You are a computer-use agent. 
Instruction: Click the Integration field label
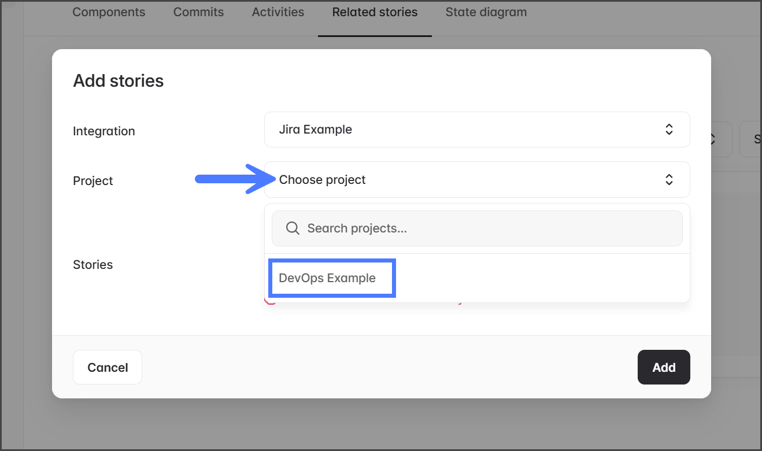[x=104, y=131]
